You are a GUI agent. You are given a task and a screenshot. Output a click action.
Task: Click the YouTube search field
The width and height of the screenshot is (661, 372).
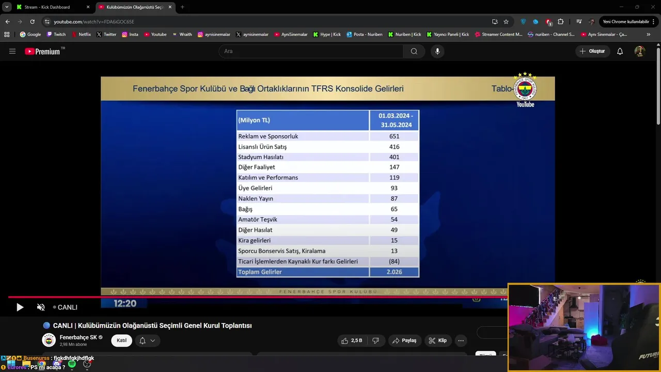click(311, 51)
